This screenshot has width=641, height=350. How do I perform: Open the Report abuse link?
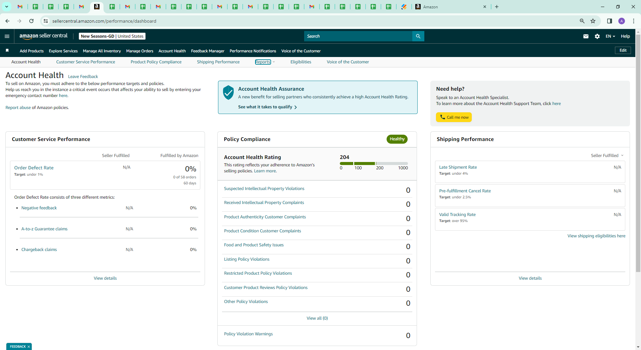pyautogui.click(x=18, y=108)
